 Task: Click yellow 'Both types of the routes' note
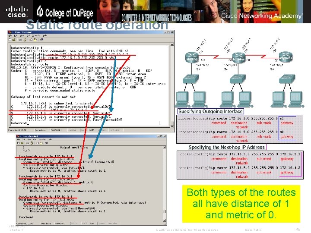point(241,204)
